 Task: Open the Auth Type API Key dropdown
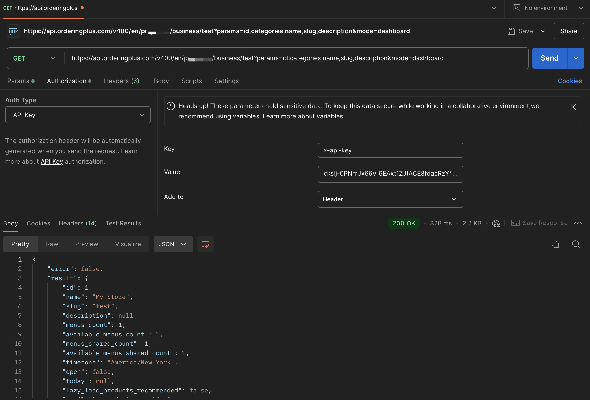pyautogui.click(x=78, y=115)
